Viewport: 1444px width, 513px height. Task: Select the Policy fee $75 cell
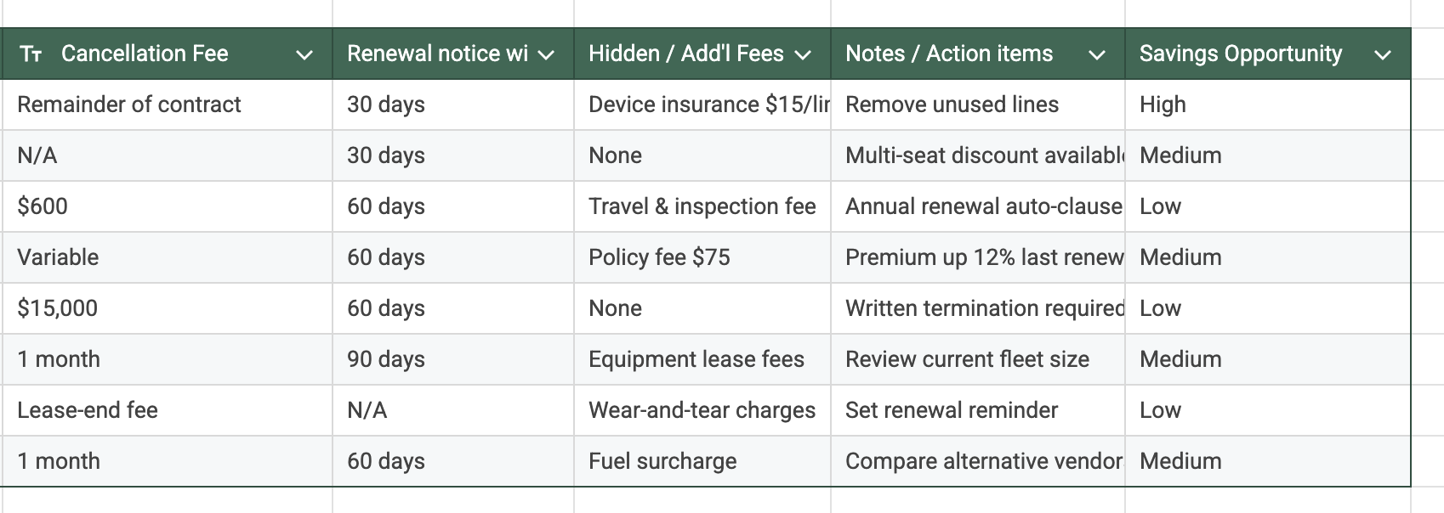click(659, 257)
